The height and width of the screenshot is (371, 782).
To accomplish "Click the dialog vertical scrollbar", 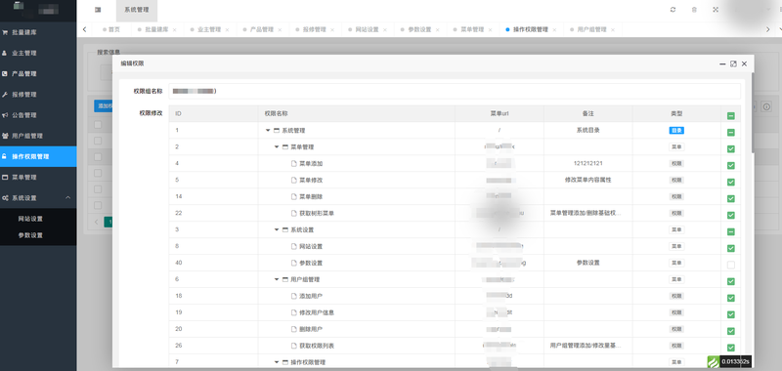I will (752, 113).
